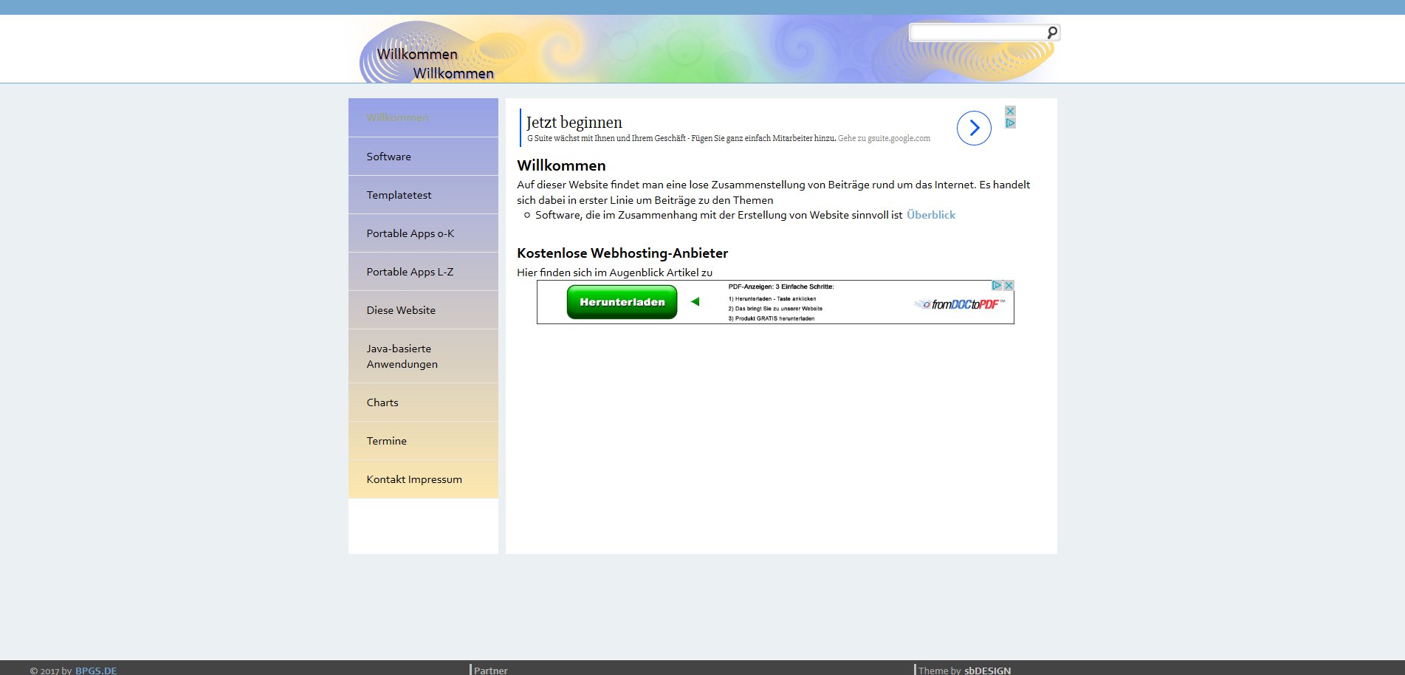Viewport: 1405px width, 675px height.
Task: Click the magnifier search icon
Action: (x=1051, y=32)
